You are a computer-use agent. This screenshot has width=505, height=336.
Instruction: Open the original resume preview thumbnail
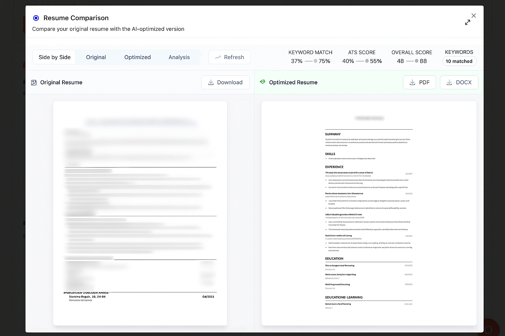[x=140, y=213]
